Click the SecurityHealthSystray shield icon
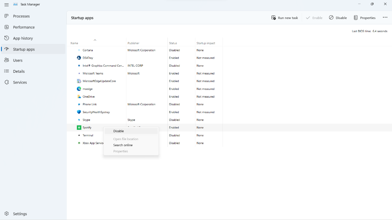The width and height of the screenshot is (392, 220). pyautogui.click(x=79, y=112)
